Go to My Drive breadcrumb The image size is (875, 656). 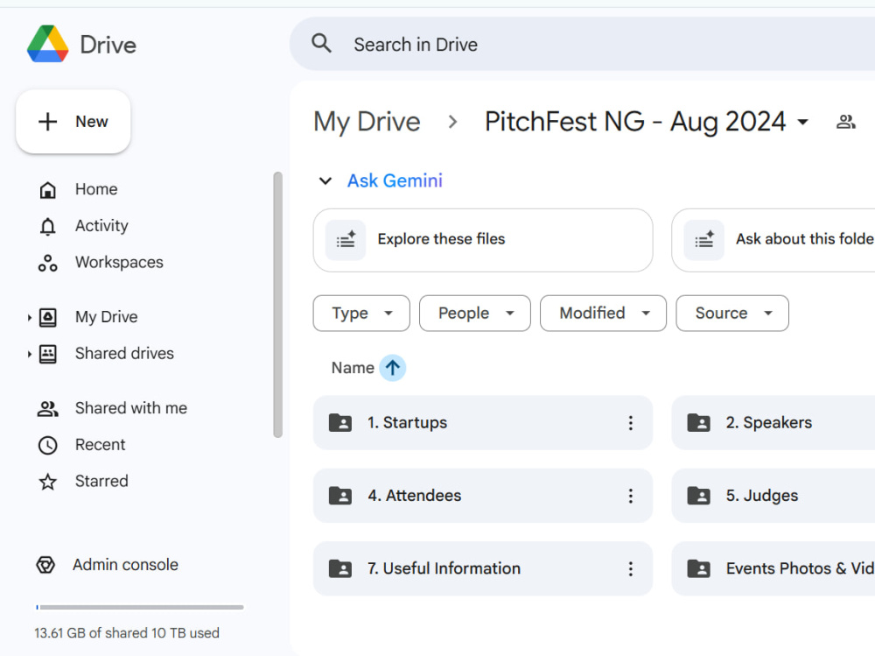[367, 122]
